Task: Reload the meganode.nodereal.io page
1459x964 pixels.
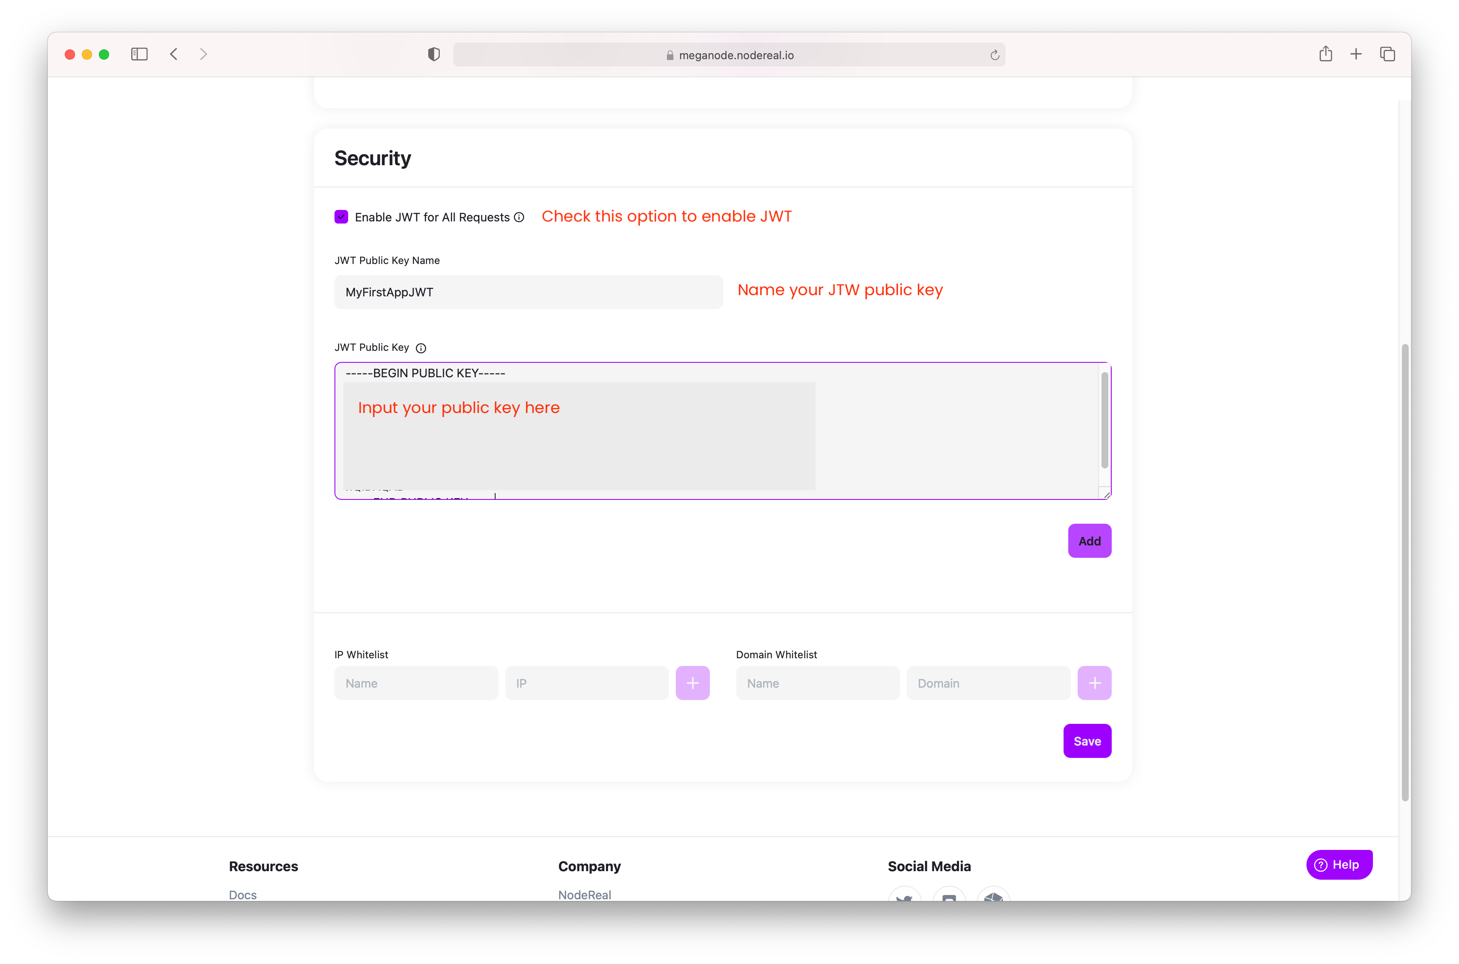Action: pos(995,55)
